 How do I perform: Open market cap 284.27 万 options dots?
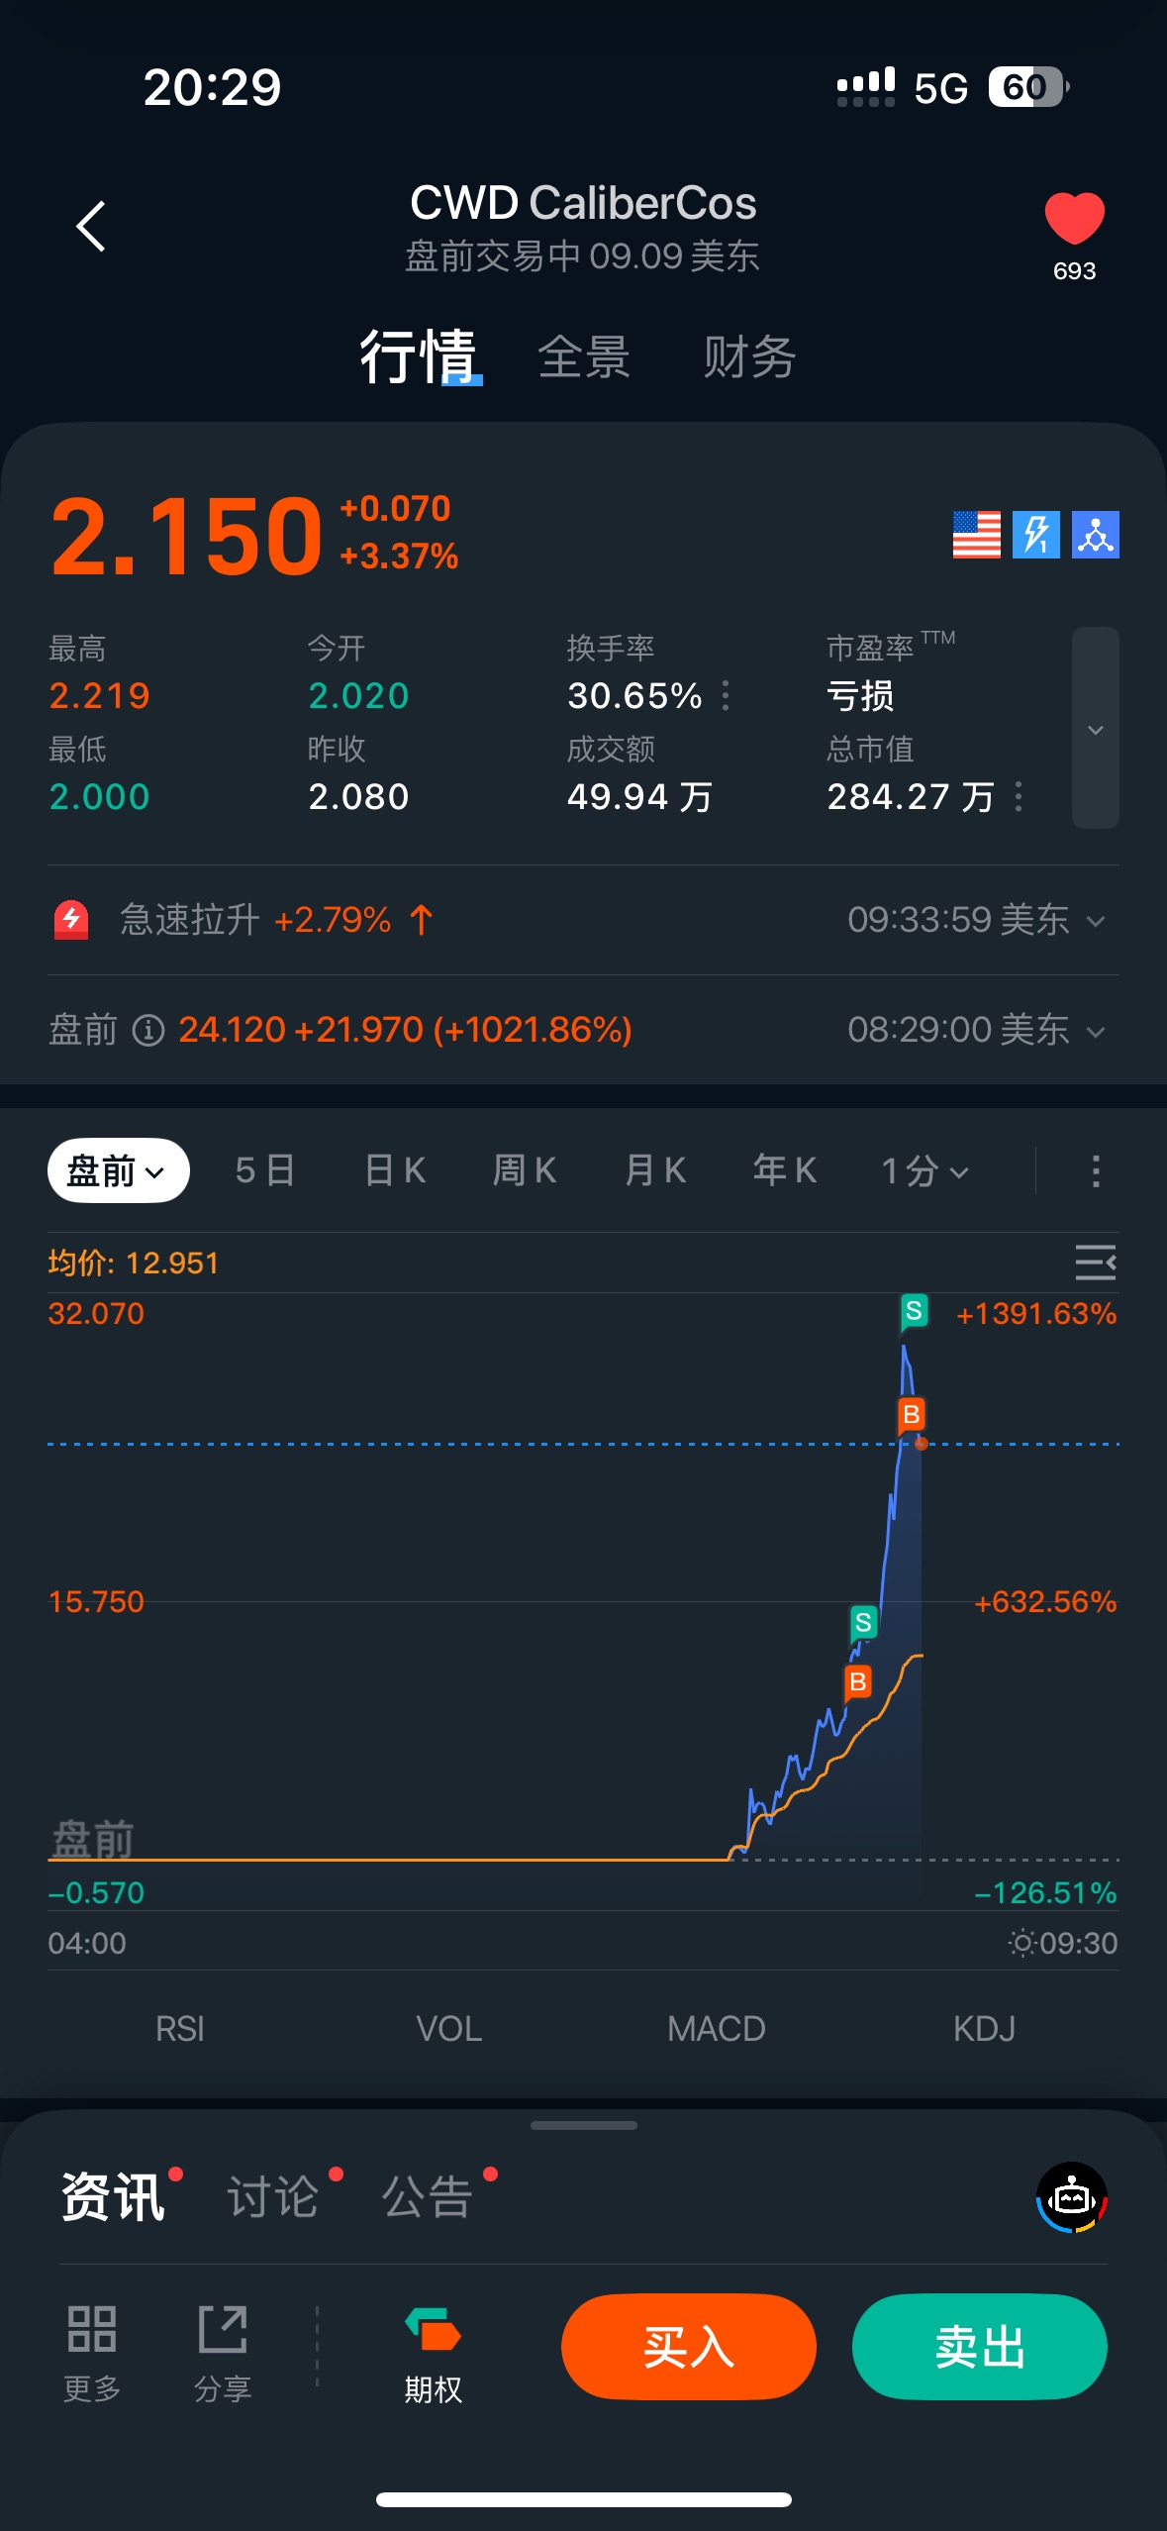tap(1019, 796)
